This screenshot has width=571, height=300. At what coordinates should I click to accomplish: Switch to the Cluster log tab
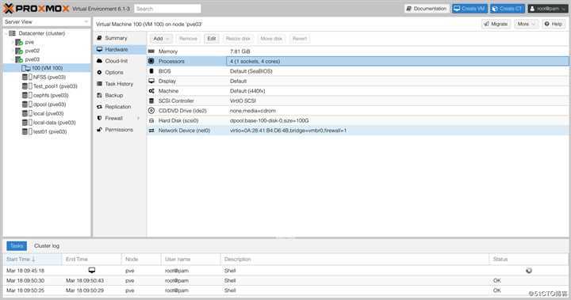point(47,246)
